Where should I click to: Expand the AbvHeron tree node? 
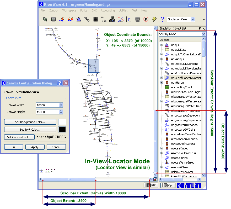click(162, 83)
